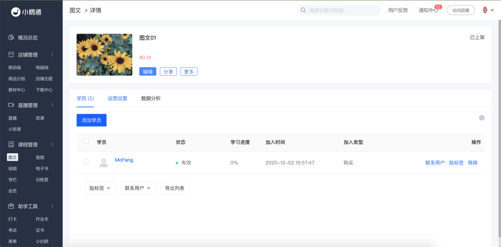Click the gray info icon beside student list

[482, 118]
